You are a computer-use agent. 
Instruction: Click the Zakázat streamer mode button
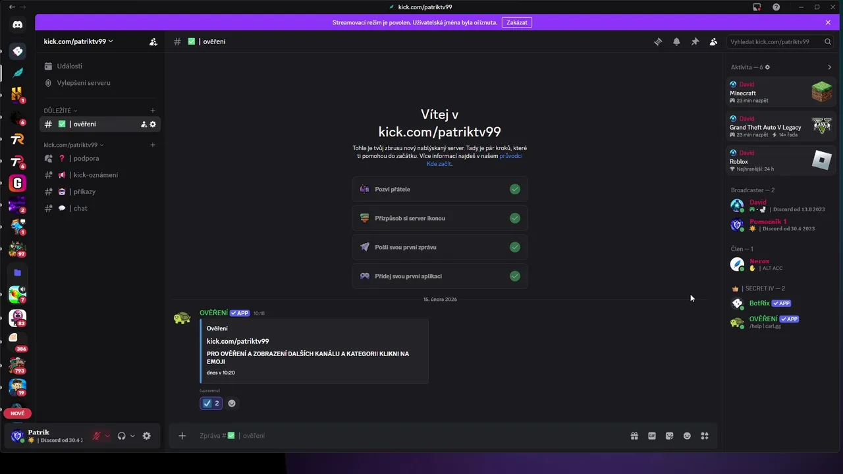tap(517, 22)
